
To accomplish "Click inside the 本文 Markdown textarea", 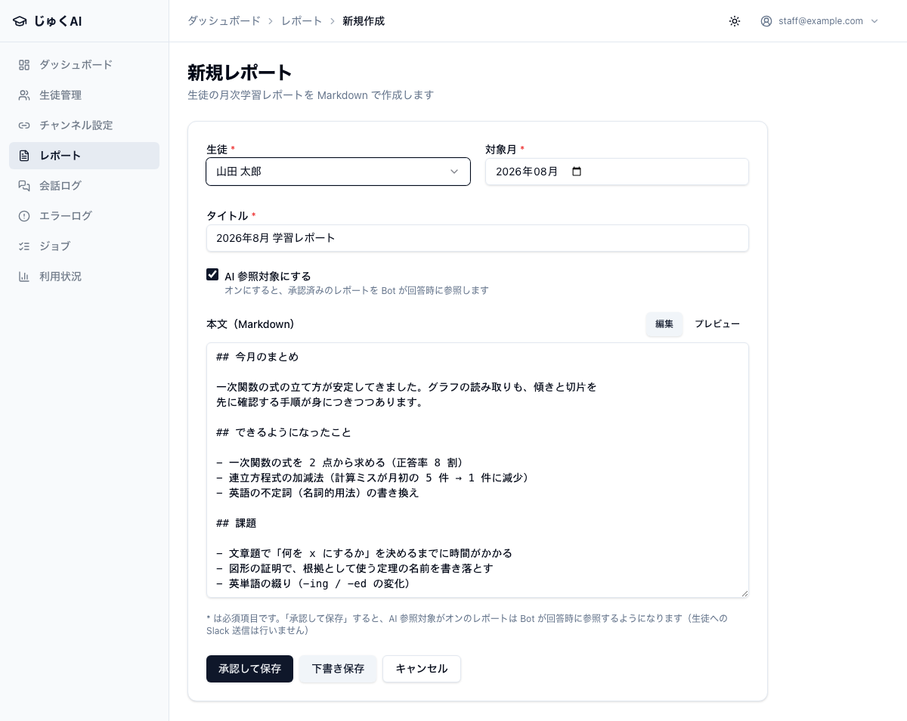I will pos(478,470).
